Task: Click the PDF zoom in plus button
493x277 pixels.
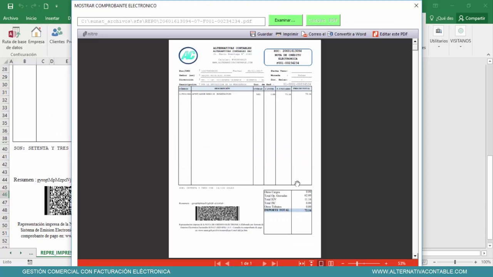Action: (386, 264)
